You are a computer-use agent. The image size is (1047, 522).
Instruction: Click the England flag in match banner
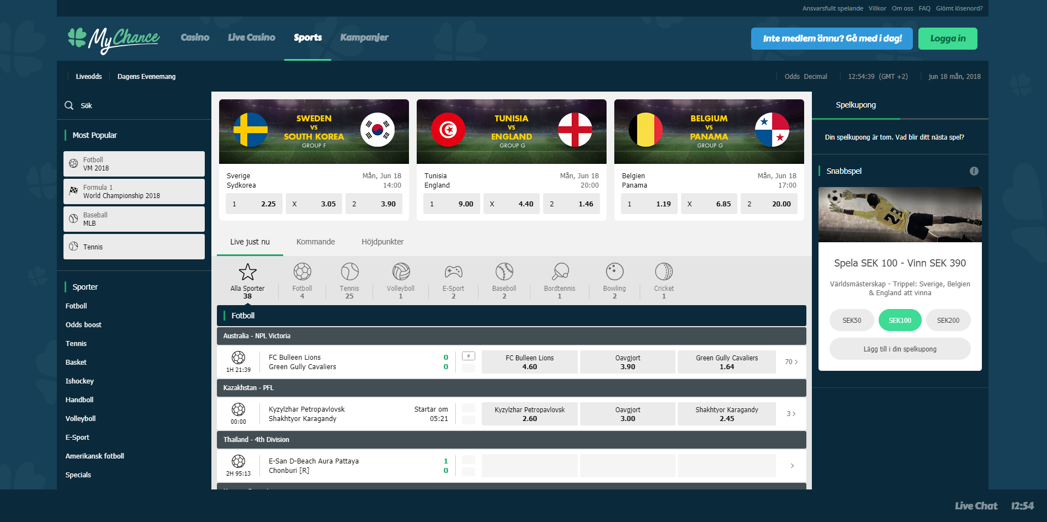tap(575, 130)
